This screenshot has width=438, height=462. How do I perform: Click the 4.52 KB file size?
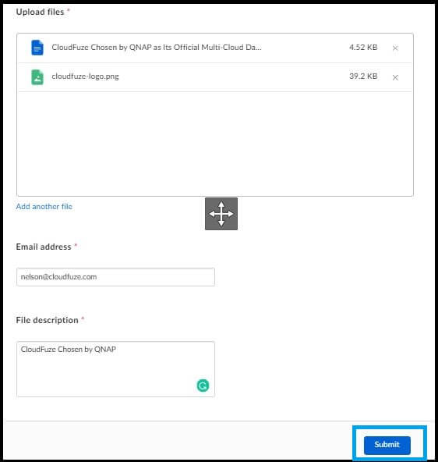(363, 48)
